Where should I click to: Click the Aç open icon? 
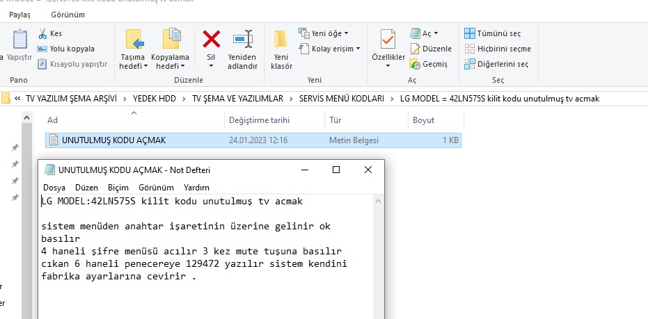click(x=415, y=33)
